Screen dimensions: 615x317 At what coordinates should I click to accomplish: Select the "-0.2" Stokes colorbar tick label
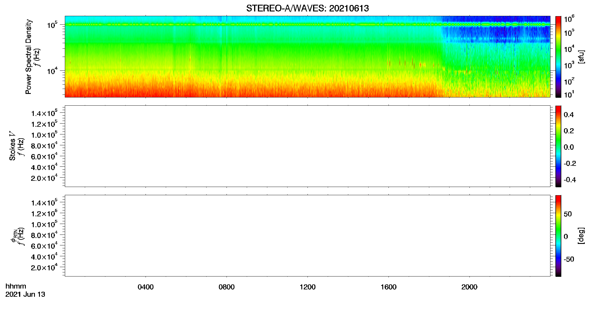click(x=570, y=163)
